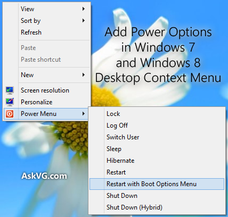Click the Screen resolution monitor icon
Screen dimensions: 228x217
click(x=10, y=90)
